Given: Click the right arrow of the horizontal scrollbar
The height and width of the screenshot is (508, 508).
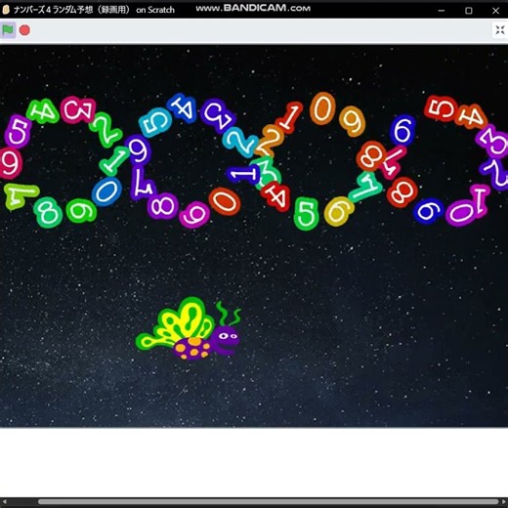Looking at the screenshot, I should [x=504, y=502].
